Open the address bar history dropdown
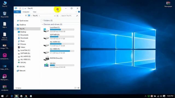 (x=55, y=16)
